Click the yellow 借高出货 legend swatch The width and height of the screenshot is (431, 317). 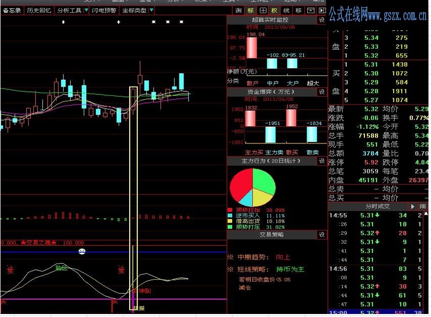(x=230, y=221)
